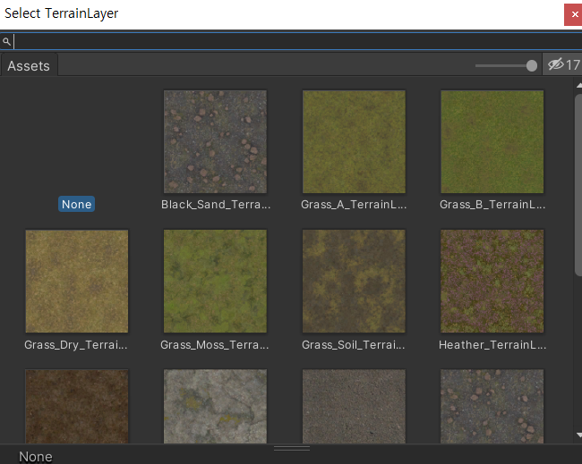Viewport: 582px width, 464px height.
Task: Toggle hidden packages visibility showing 17
Action: pyautogui.click(x=563, y=65)
